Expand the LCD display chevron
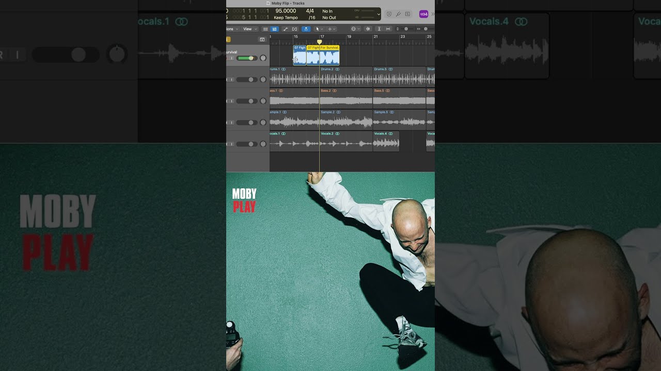The width and height of the screenshot is (661, 371). pos(379,14)
